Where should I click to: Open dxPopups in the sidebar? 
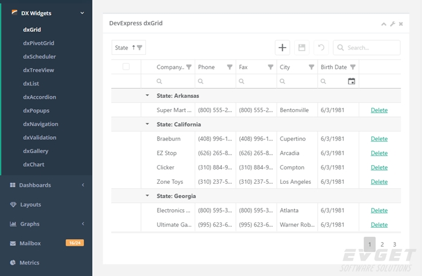[36, 110]
